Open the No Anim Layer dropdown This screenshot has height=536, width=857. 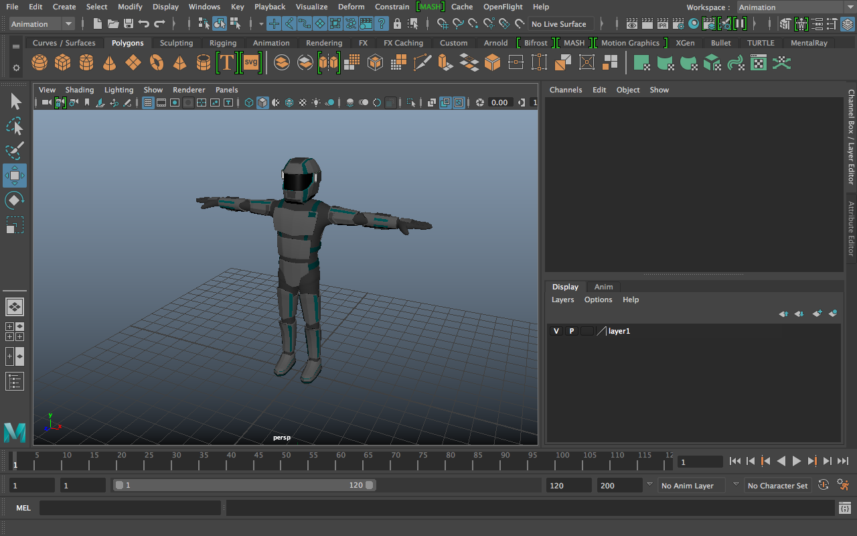coord(691,485)
